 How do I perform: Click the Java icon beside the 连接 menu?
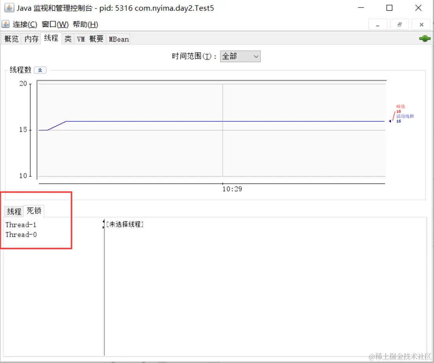pos(5,24)
